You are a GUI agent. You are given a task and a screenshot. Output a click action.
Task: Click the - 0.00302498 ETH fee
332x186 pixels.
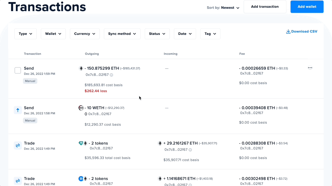click(x=257, y=179)
